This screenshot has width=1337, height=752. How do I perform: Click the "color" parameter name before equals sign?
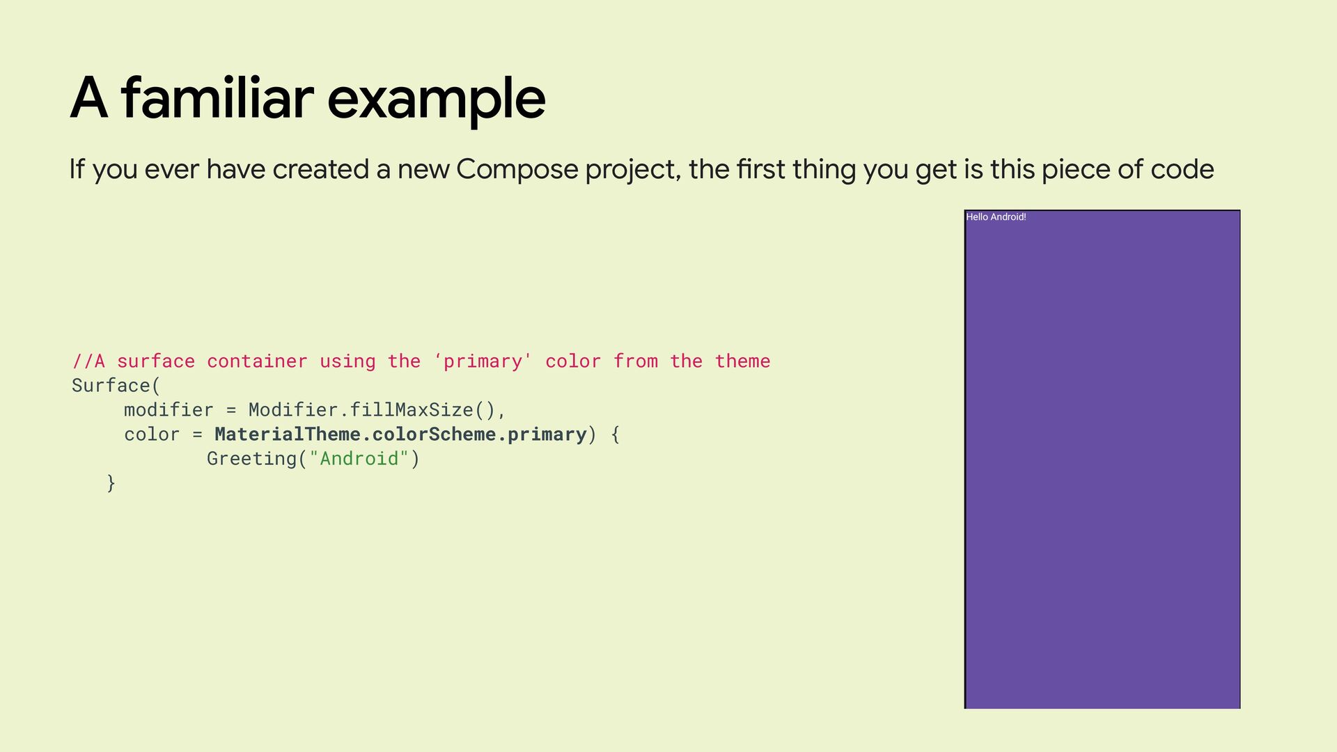pos(152,434)
